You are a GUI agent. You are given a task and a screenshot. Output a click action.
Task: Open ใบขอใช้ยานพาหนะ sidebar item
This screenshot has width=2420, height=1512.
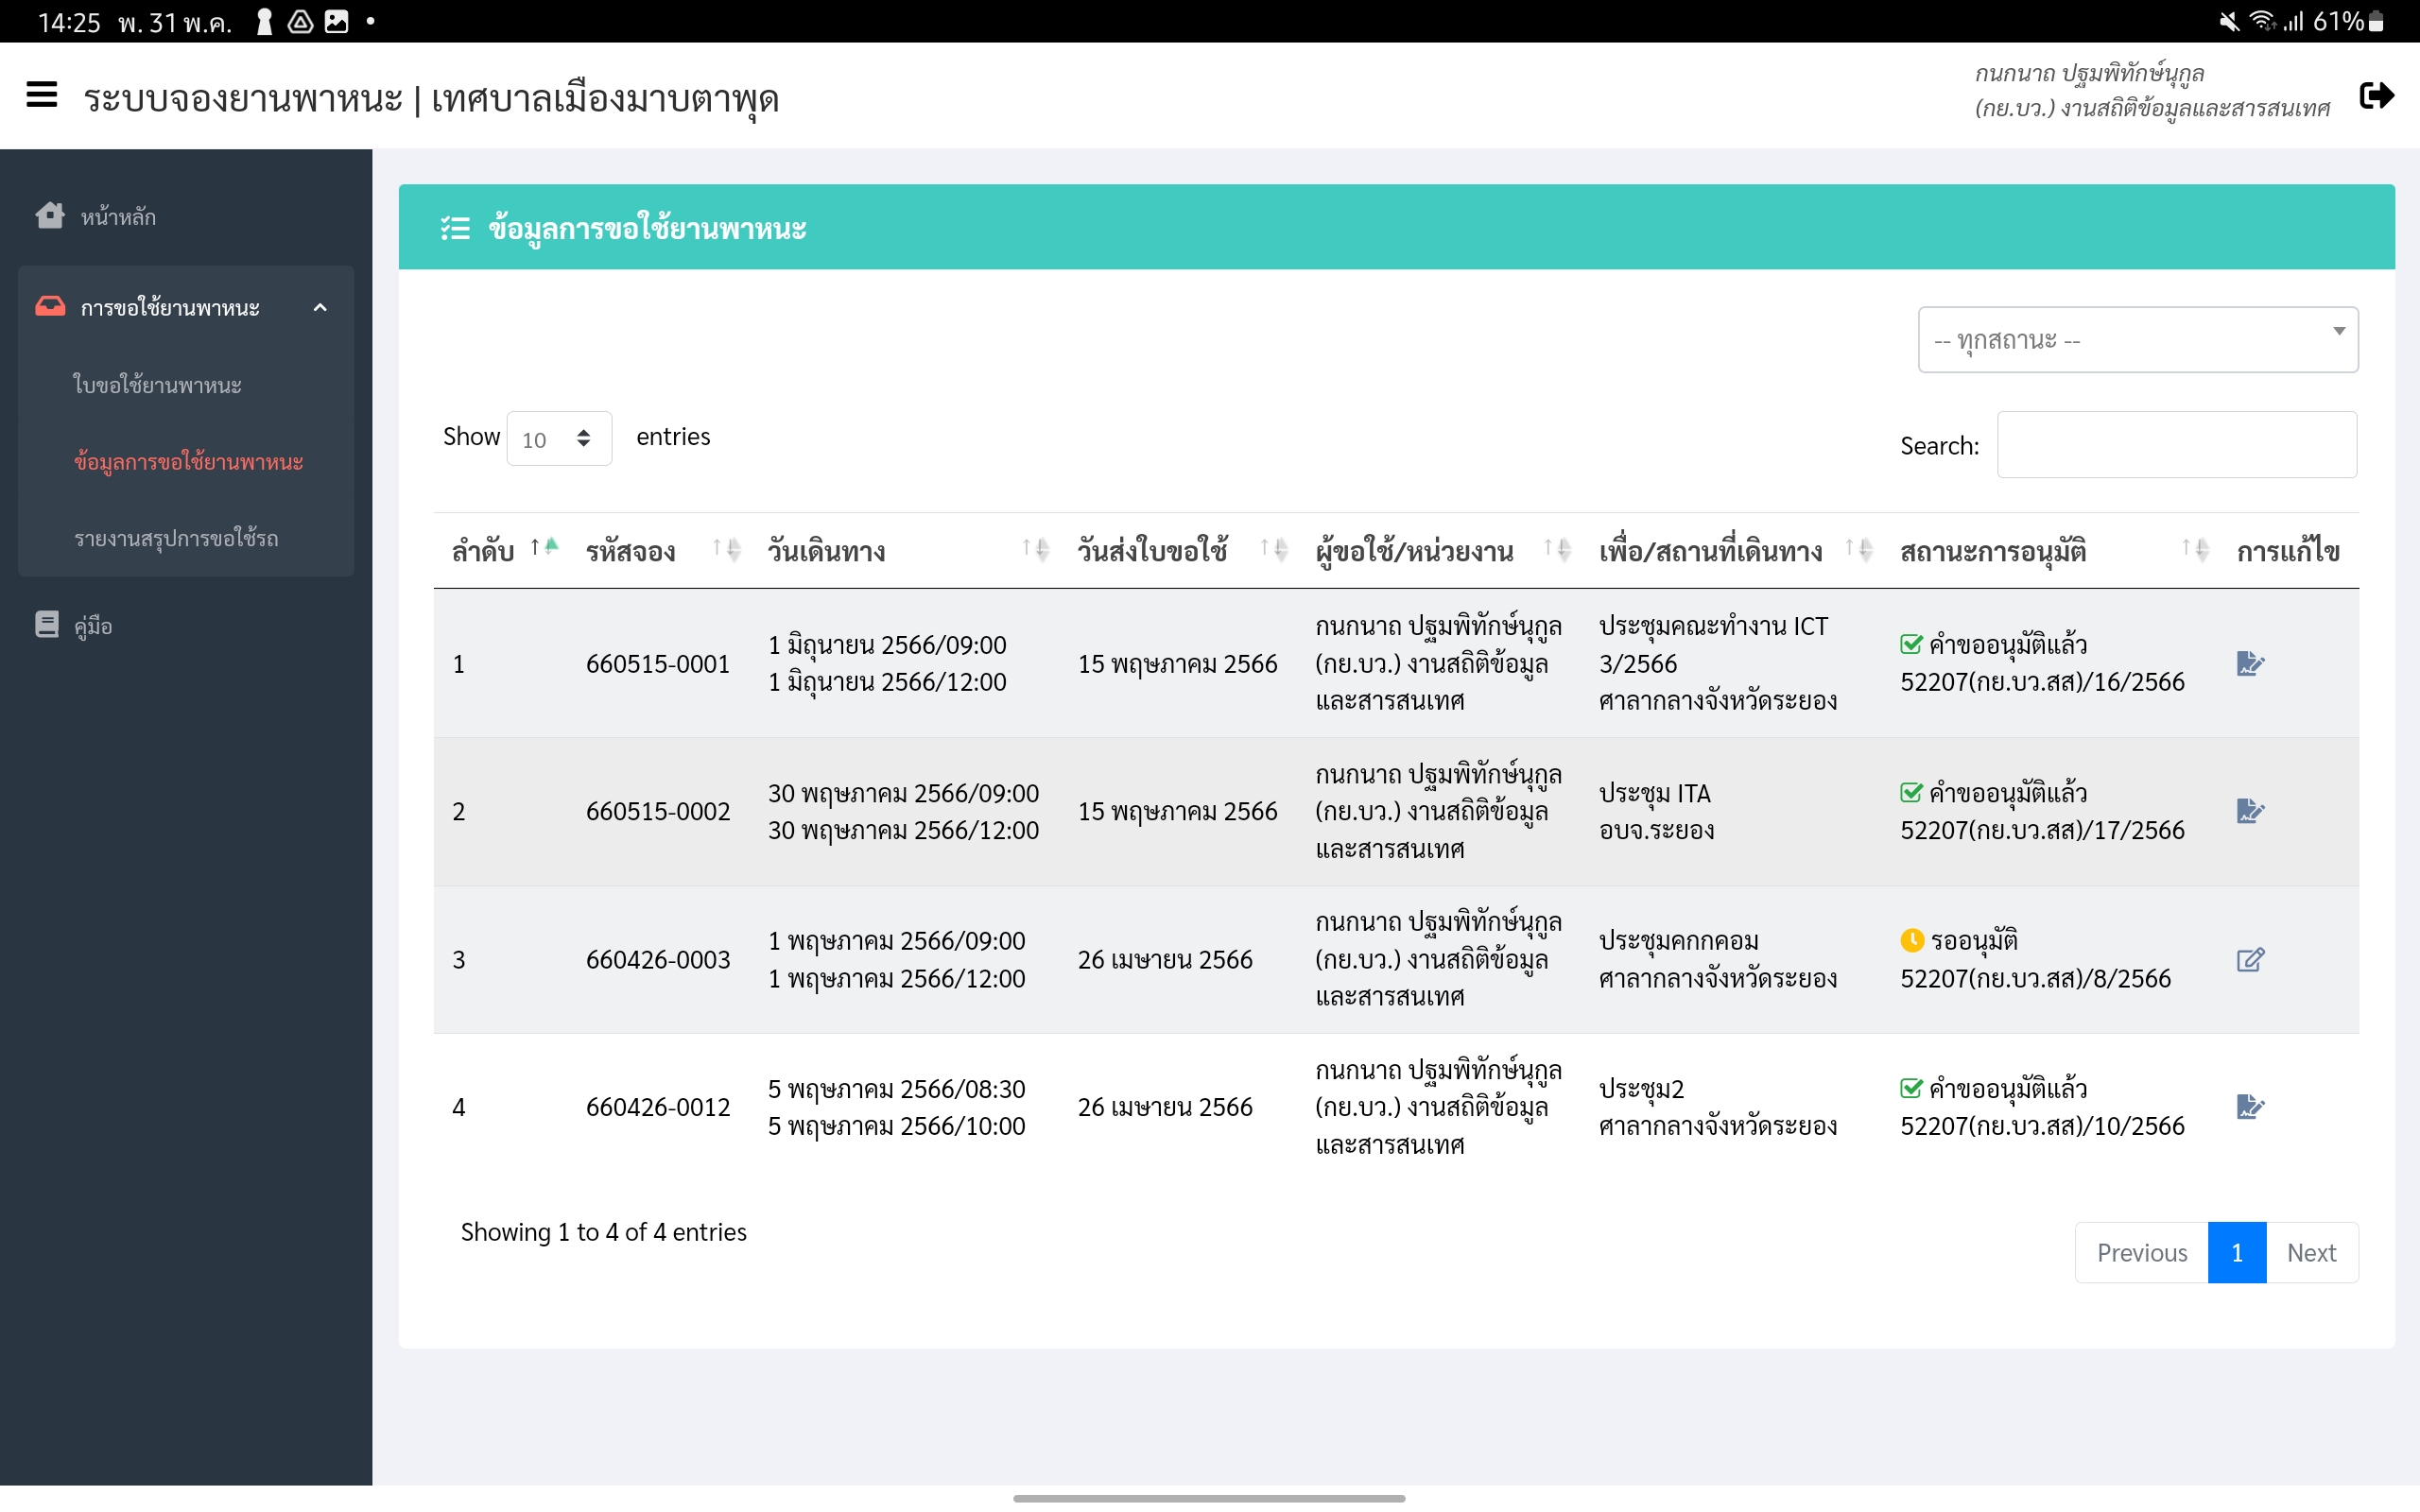(x=157, y=385)
